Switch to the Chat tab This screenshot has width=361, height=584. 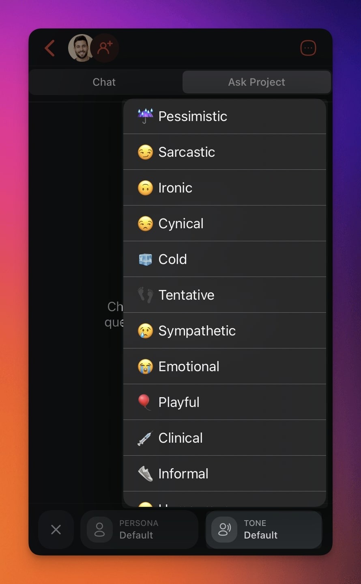[x=104, y=82]
